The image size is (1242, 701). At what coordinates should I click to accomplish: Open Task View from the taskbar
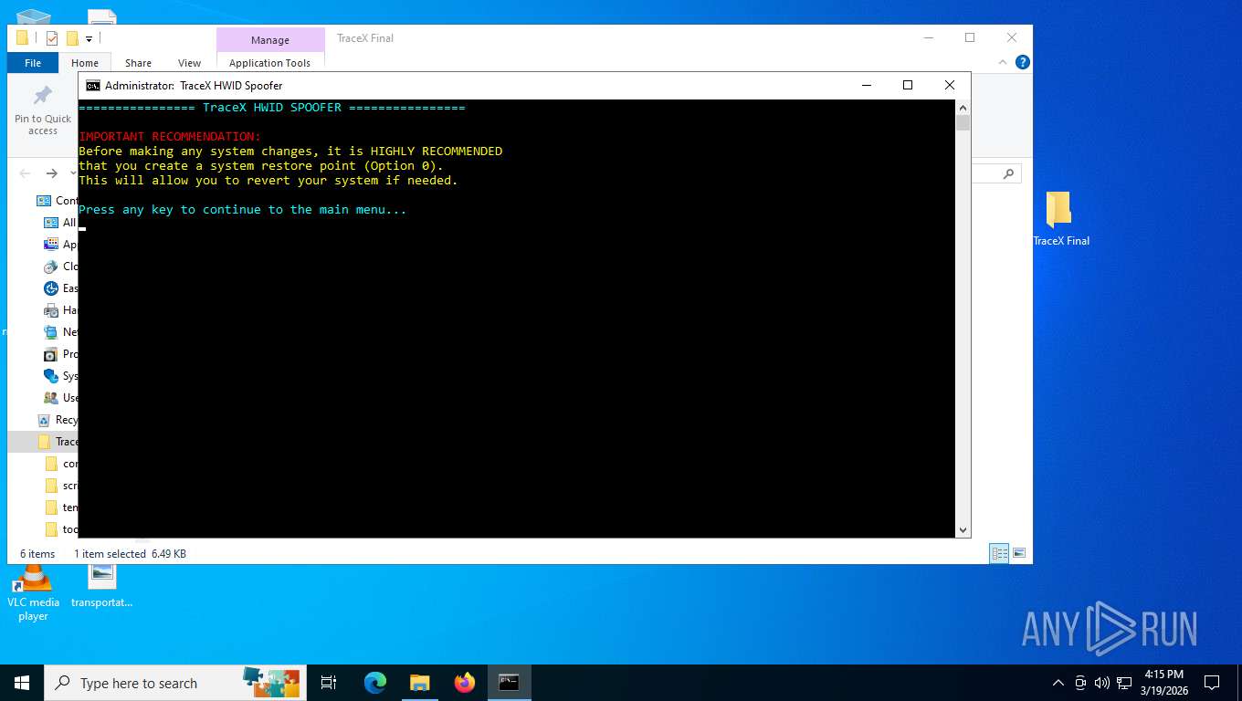[x=329, y=683]
